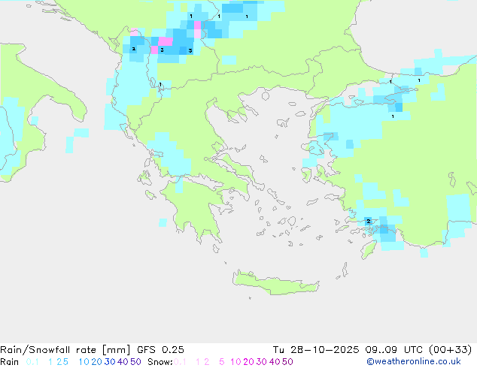Open the weatheronline.co.uk copyright link
Screen dimensions: 477x368
414,362
